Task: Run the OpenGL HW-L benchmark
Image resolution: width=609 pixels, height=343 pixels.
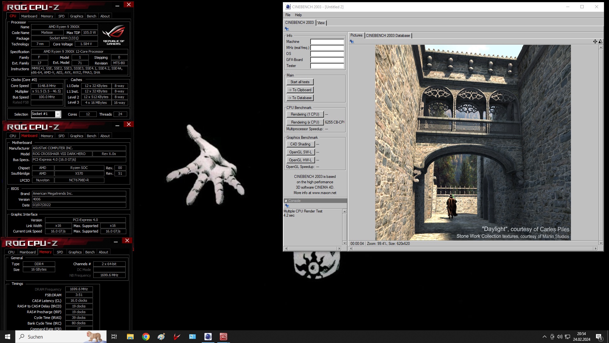Action: pos(300,160)
